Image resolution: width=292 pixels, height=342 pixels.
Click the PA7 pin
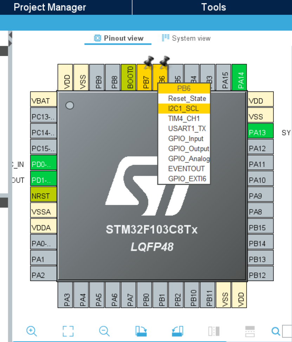(128, 295)
